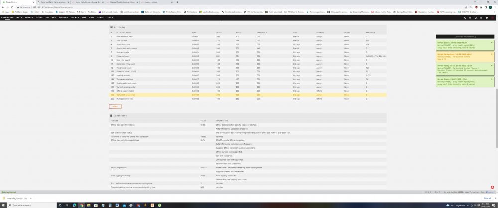The image size is (498, 208).
Task: Go to the Users menu item
Action: 39,18
